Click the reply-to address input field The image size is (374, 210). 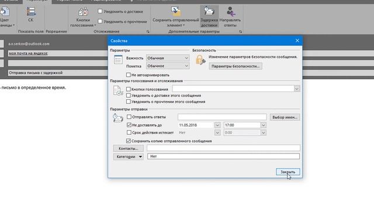[x=222, y=117]
